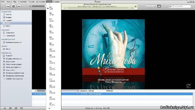The width and height of the screenshot is (195, 110).
Task: Open the Дополнения menu
Action: point(41,2)
